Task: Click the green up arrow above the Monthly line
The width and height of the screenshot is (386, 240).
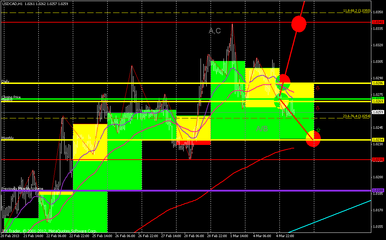Action: coord(318,130)
